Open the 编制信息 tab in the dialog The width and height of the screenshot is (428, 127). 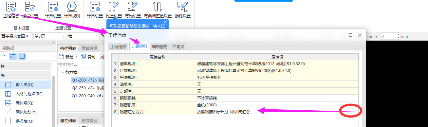click(160, 46)
